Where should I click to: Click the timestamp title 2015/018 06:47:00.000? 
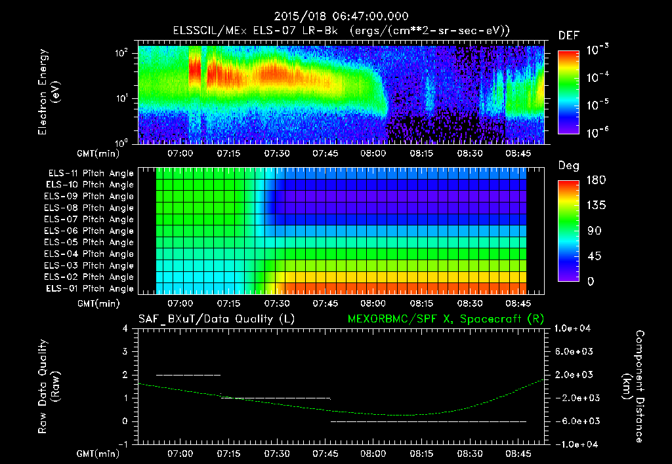click(x=341, y=16)
